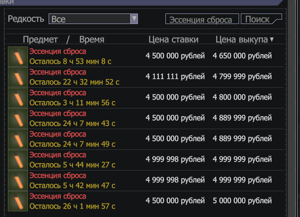
Task: Click the essence icon with 5 h 42 min left
Action: pos(18,181)
